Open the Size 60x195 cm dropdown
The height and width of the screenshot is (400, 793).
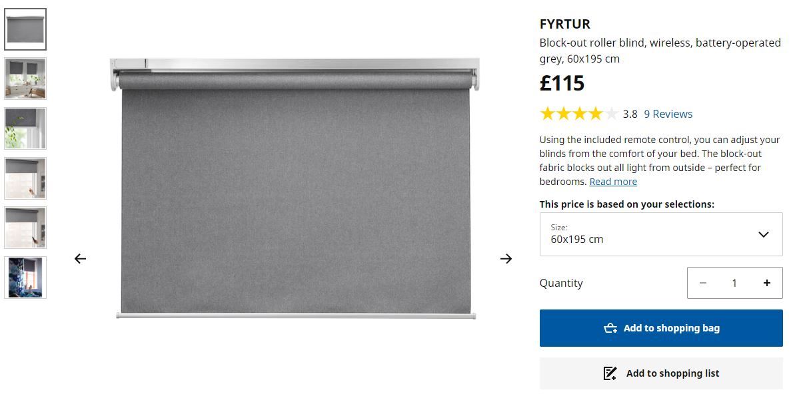point(661,234)
